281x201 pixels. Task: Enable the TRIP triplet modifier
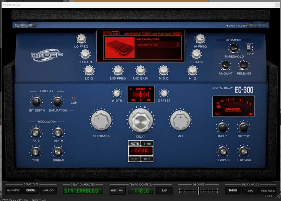(147, 159)
